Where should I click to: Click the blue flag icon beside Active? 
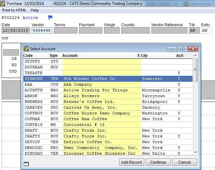tap(50, 17)
